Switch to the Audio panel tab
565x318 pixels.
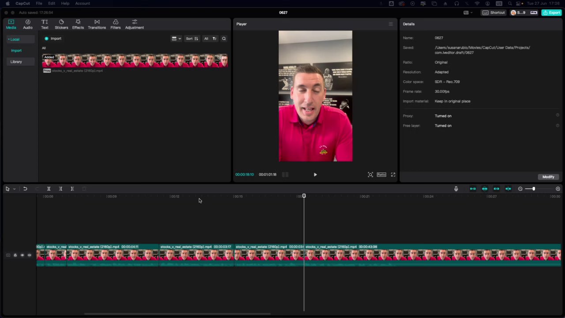coord(27,24)
